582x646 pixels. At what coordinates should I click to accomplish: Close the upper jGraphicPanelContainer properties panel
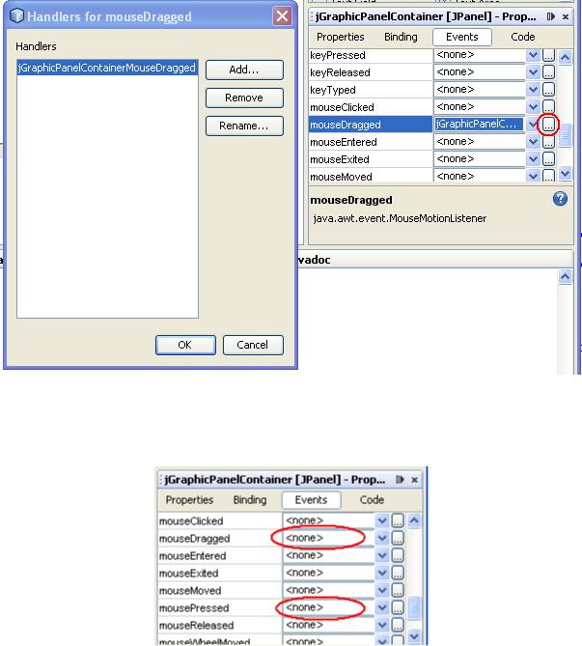[x=566, y=16]
